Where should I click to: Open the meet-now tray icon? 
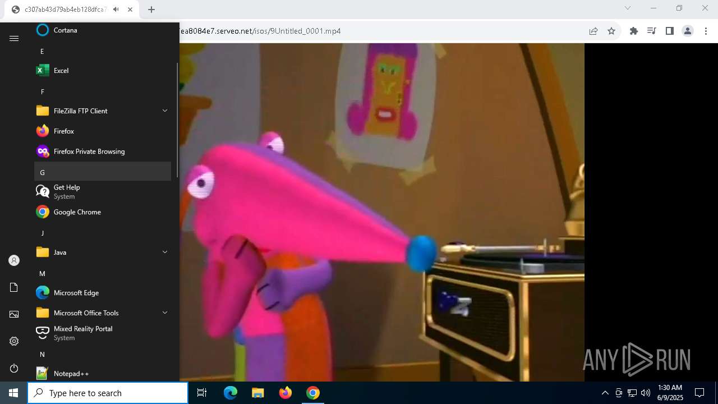click(x=619, y=393)
